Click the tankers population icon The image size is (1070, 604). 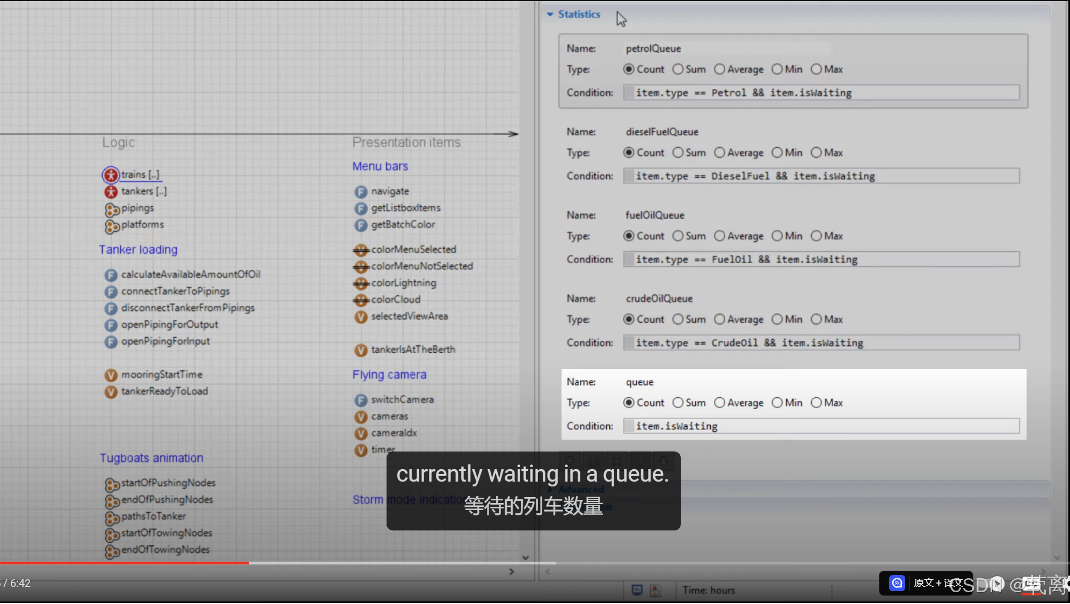click(111, 192)
